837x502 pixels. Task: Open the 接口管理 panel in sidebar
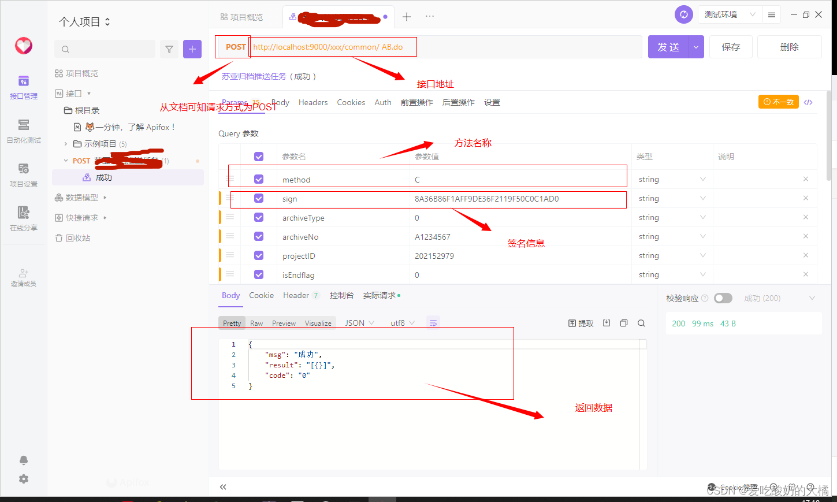(x=23, y=87)
